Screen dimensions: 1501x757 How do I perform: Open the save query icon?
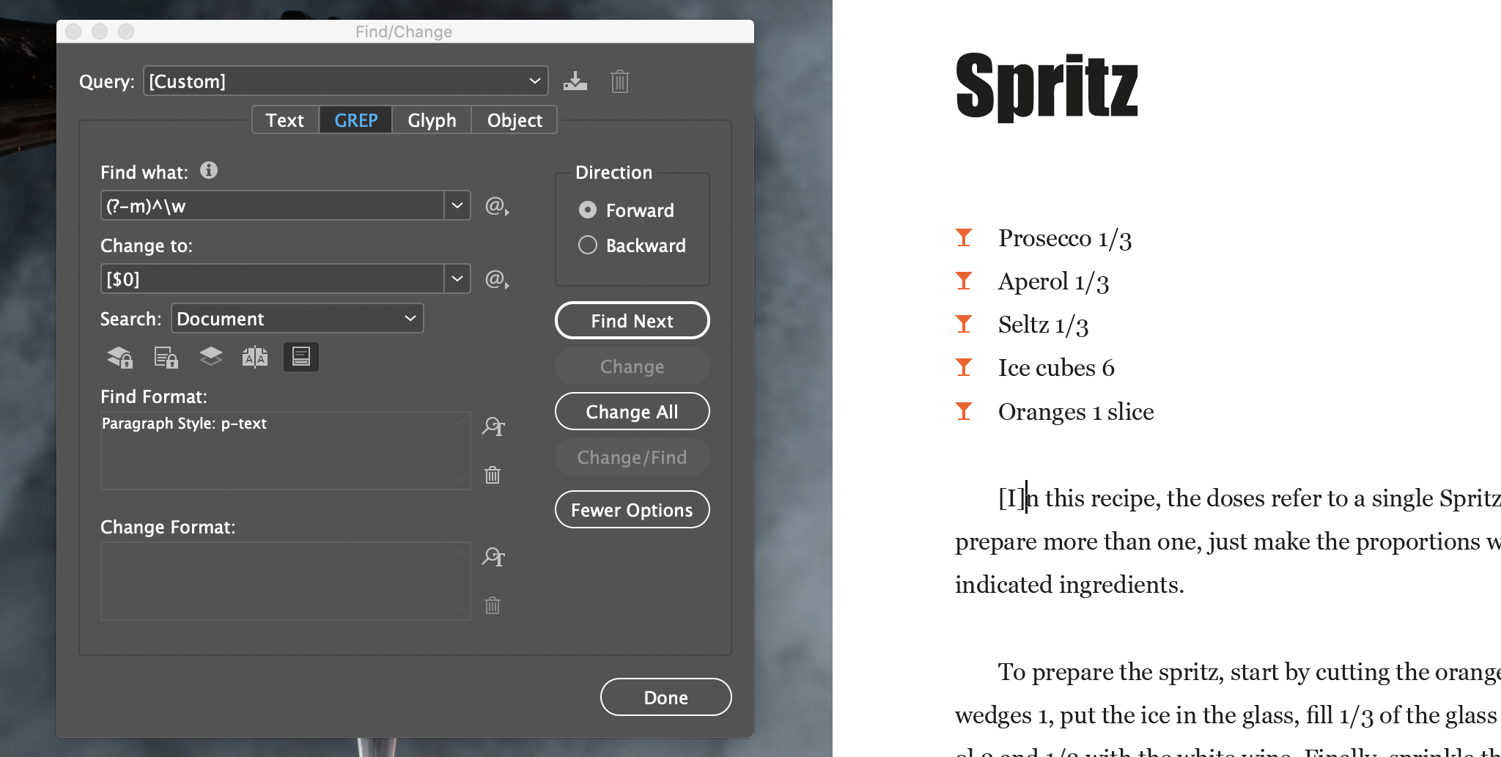[x=575, y=81]
